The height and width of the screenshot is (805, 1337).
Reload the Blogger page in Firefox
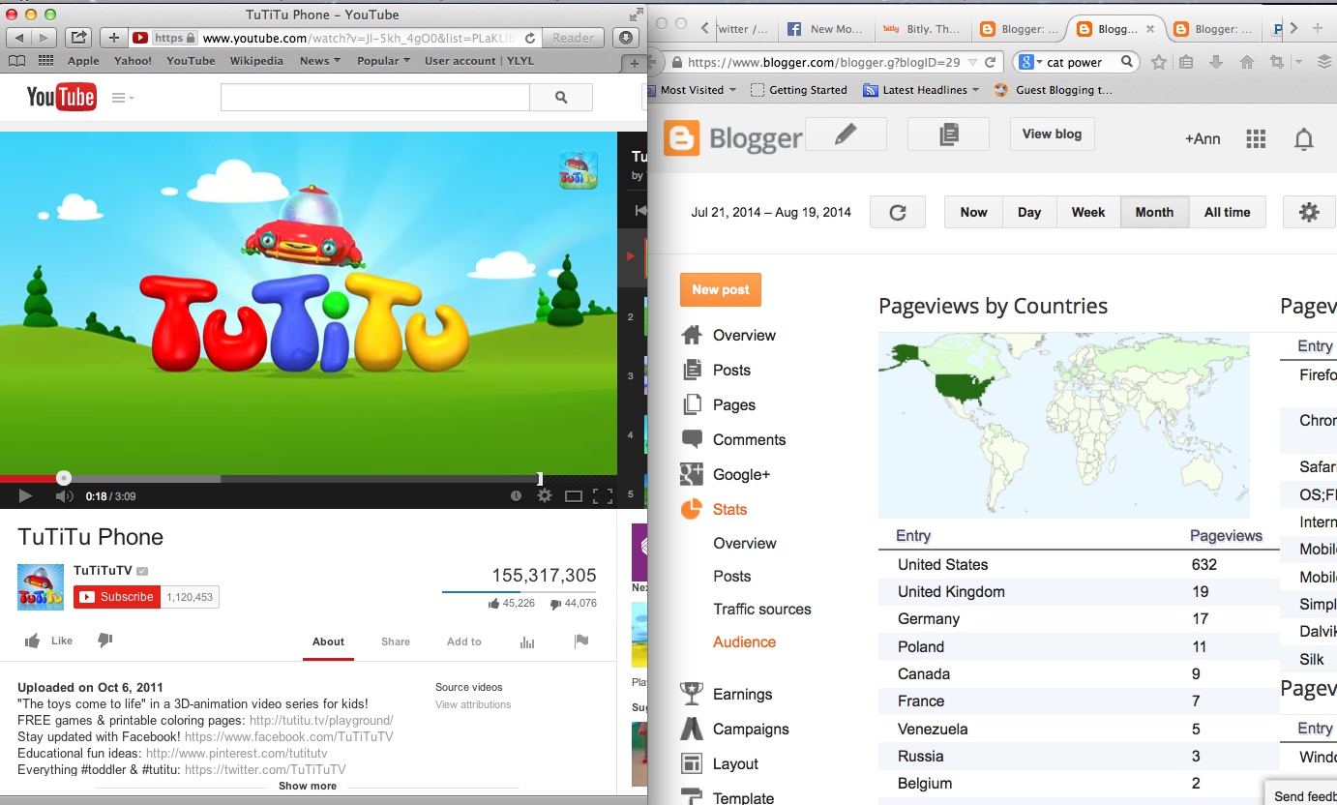click(x=990, y=62)
